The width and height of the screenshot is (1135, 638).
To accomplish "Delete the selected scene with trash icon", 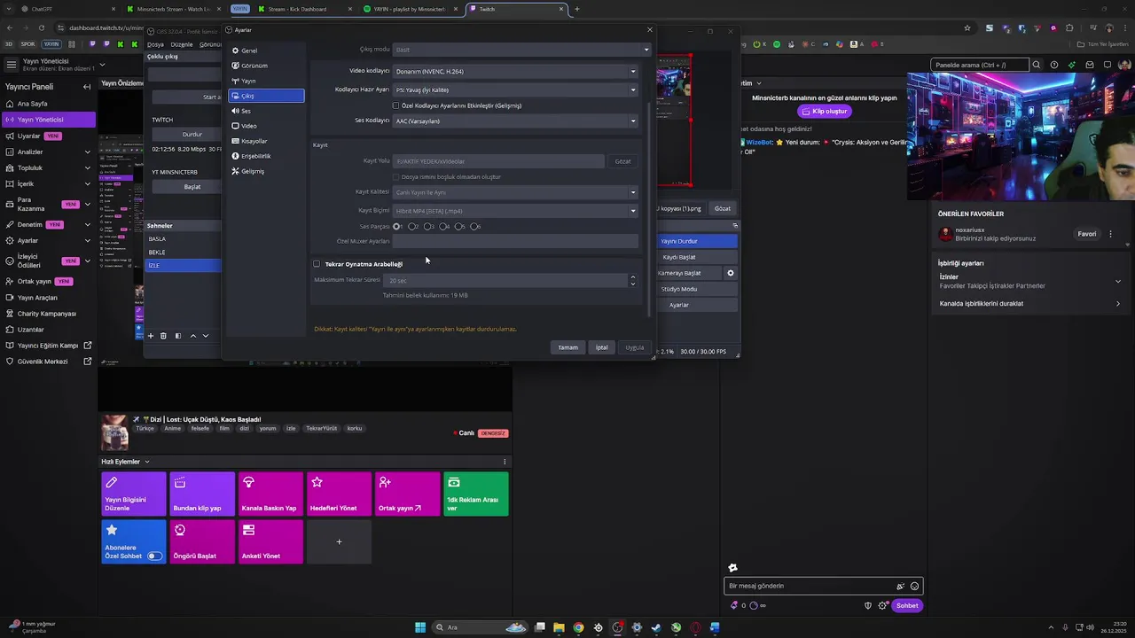I will click(163, 336).
